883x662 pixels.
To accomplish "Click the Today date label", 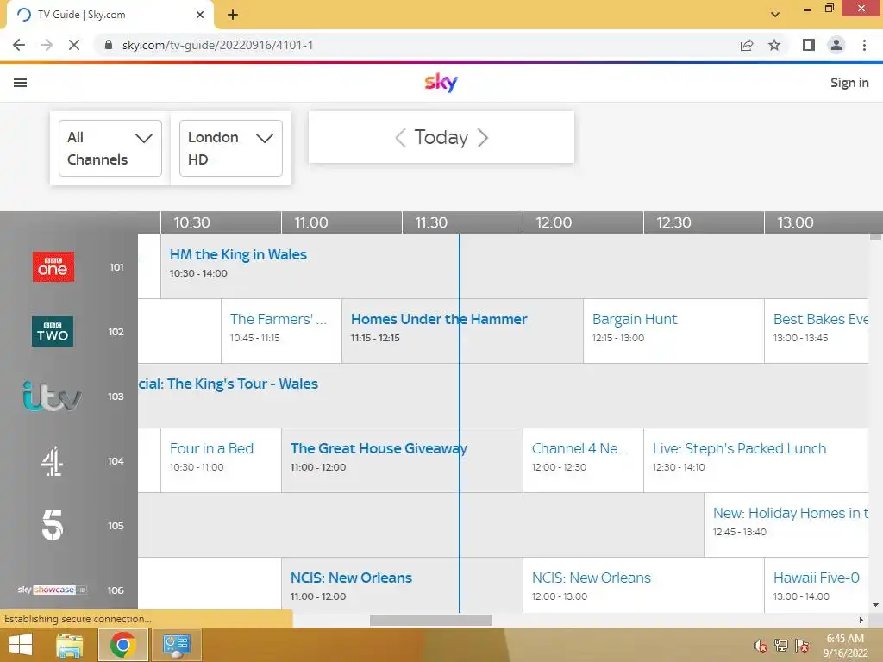I will 441,137.
